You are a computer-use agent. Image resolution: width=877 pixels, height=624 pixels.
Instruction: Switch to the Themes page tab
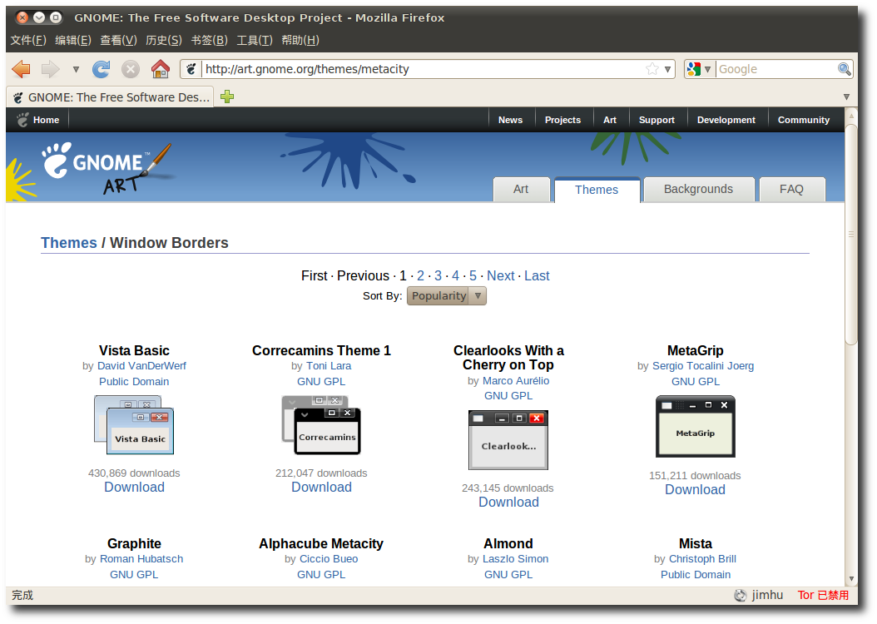597,190
